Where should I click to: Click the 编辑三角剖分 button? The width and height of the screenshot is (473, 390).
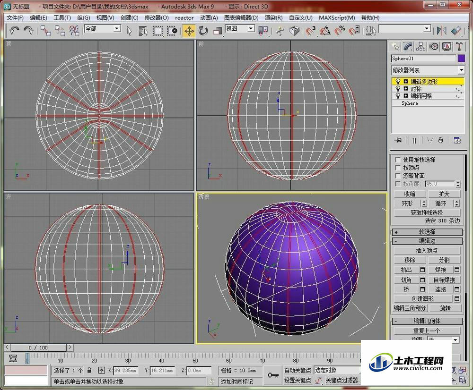pos(410,308)
